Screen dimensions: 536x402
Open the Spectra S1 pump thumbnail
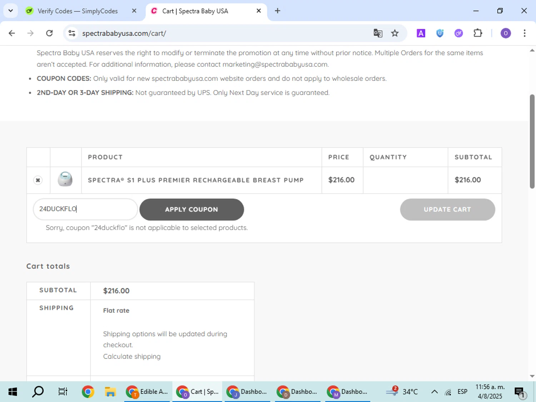[65, 179]
